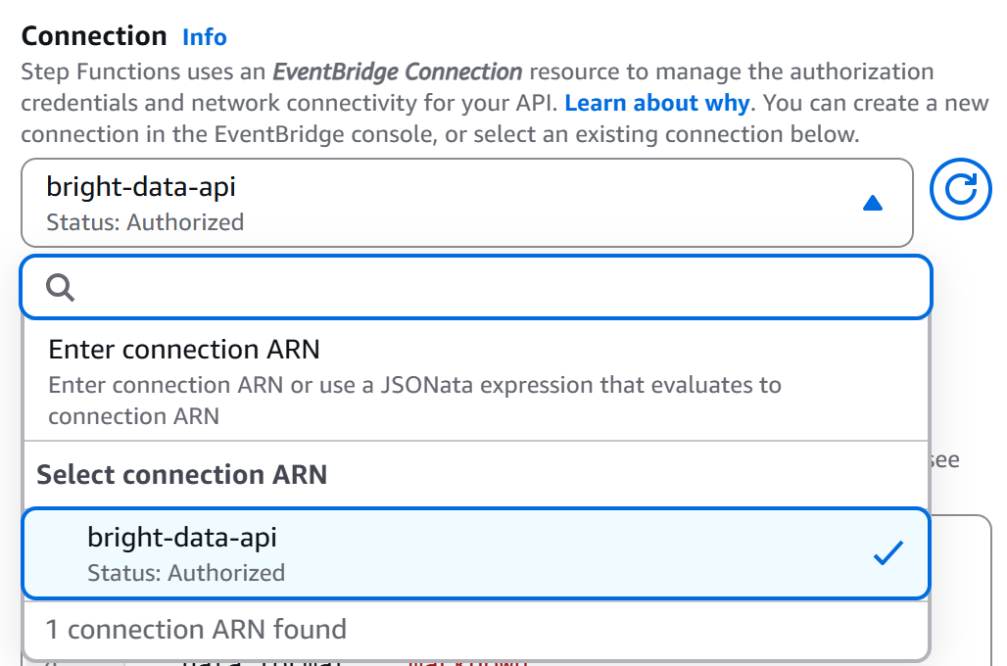Screen dimensions: 1007x666
Task: Click the blue refresh control right of the selector
Action: [960, 189]
